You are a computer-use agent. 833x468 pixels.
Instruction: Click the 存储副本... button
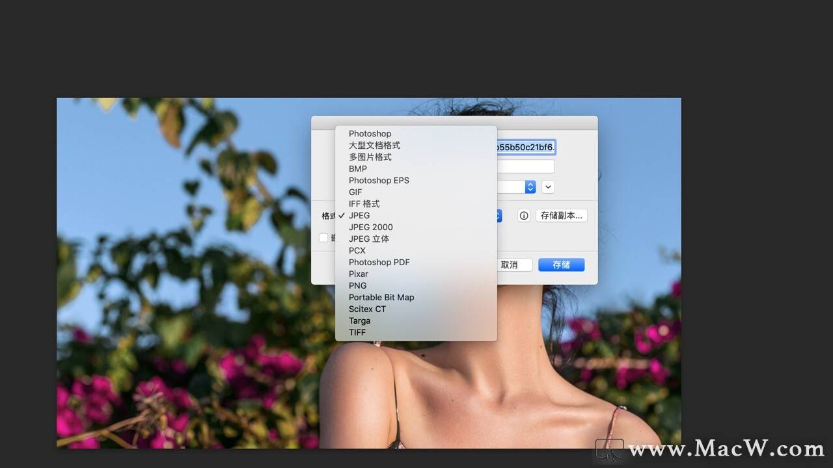point(561,216)
